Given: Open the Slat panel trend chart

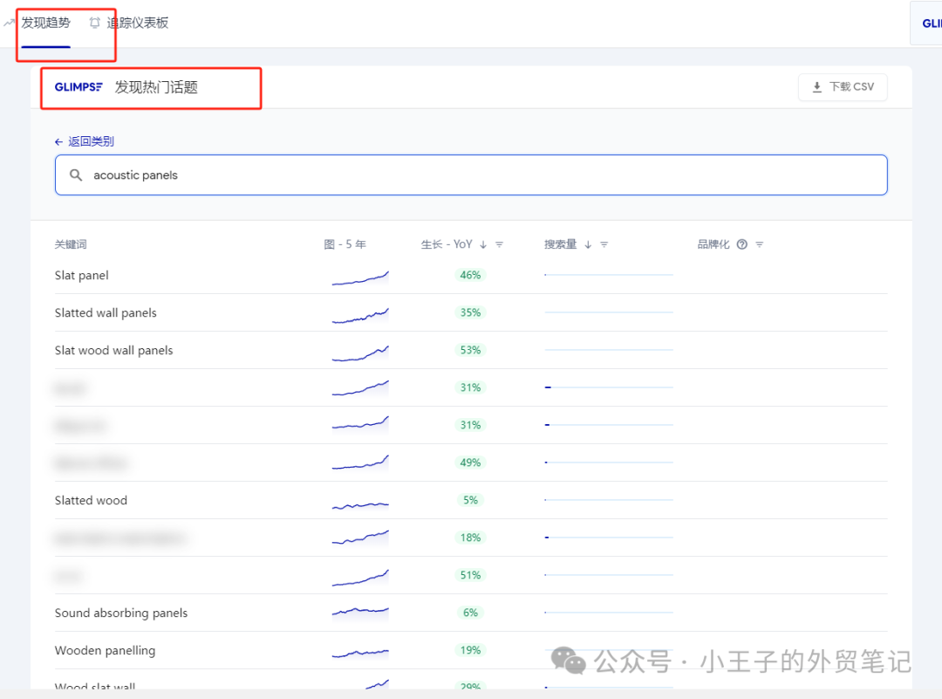Looking at the screenshot, I should tap(360, 277).
